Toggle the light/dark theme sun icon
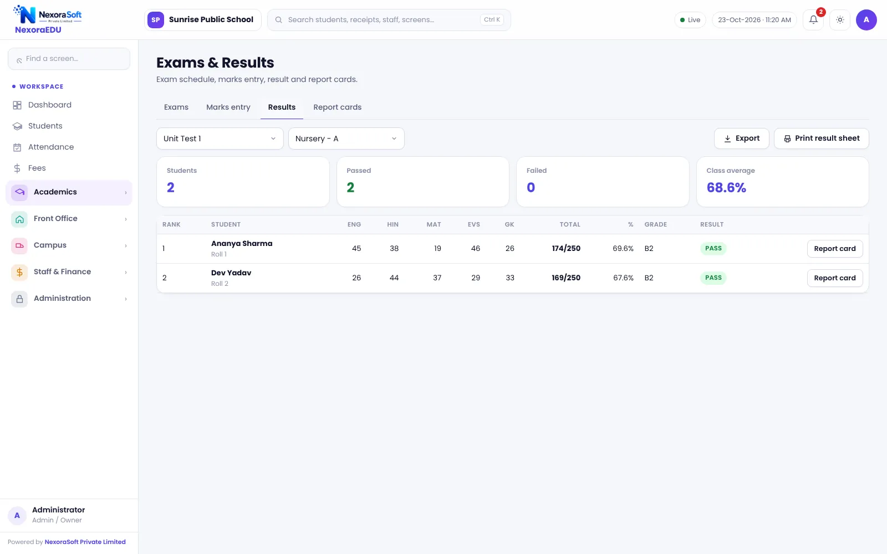This screenshot has height=554, width=887. [x=840, y=20]
